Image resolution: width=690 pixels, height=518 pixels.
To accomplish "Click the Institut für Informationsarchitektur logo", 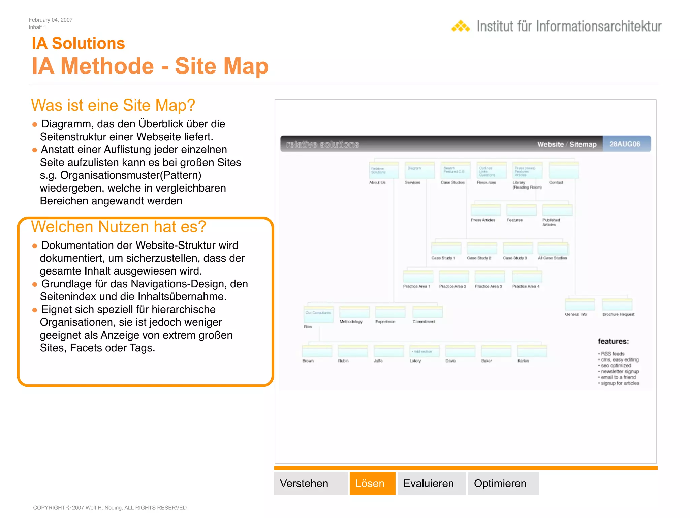I will click(556, 26).
